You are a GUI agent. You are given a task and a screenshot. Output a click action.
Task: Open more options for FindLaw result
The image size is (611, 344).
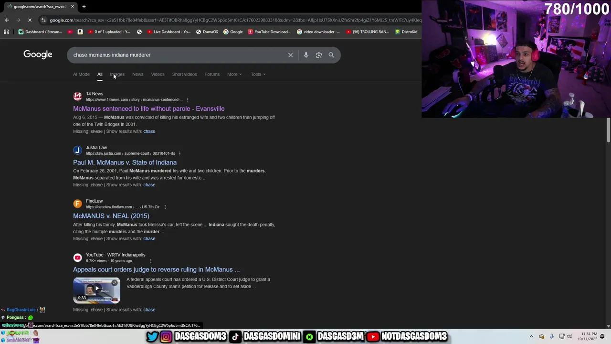click(165, 207)
